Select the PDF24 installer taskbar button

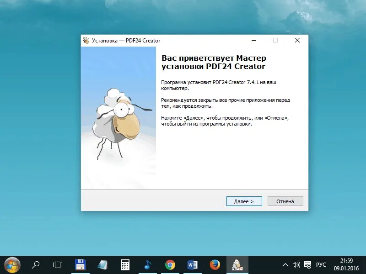tap(237, 265)
